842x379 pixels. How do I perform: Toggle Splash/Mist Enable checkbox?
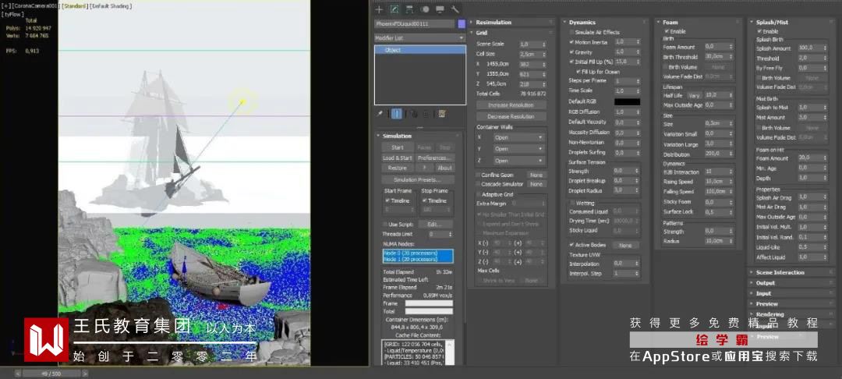tap(759, 32)
